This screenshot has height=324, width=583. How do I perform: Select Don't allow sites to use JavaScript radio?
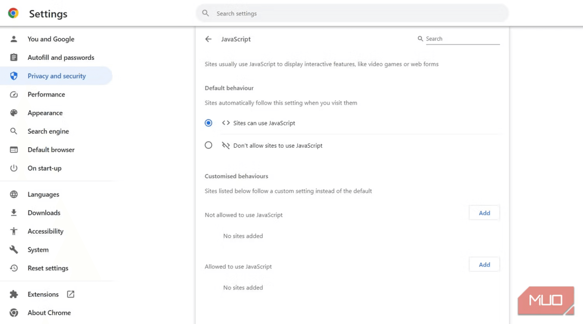point(209,145)
